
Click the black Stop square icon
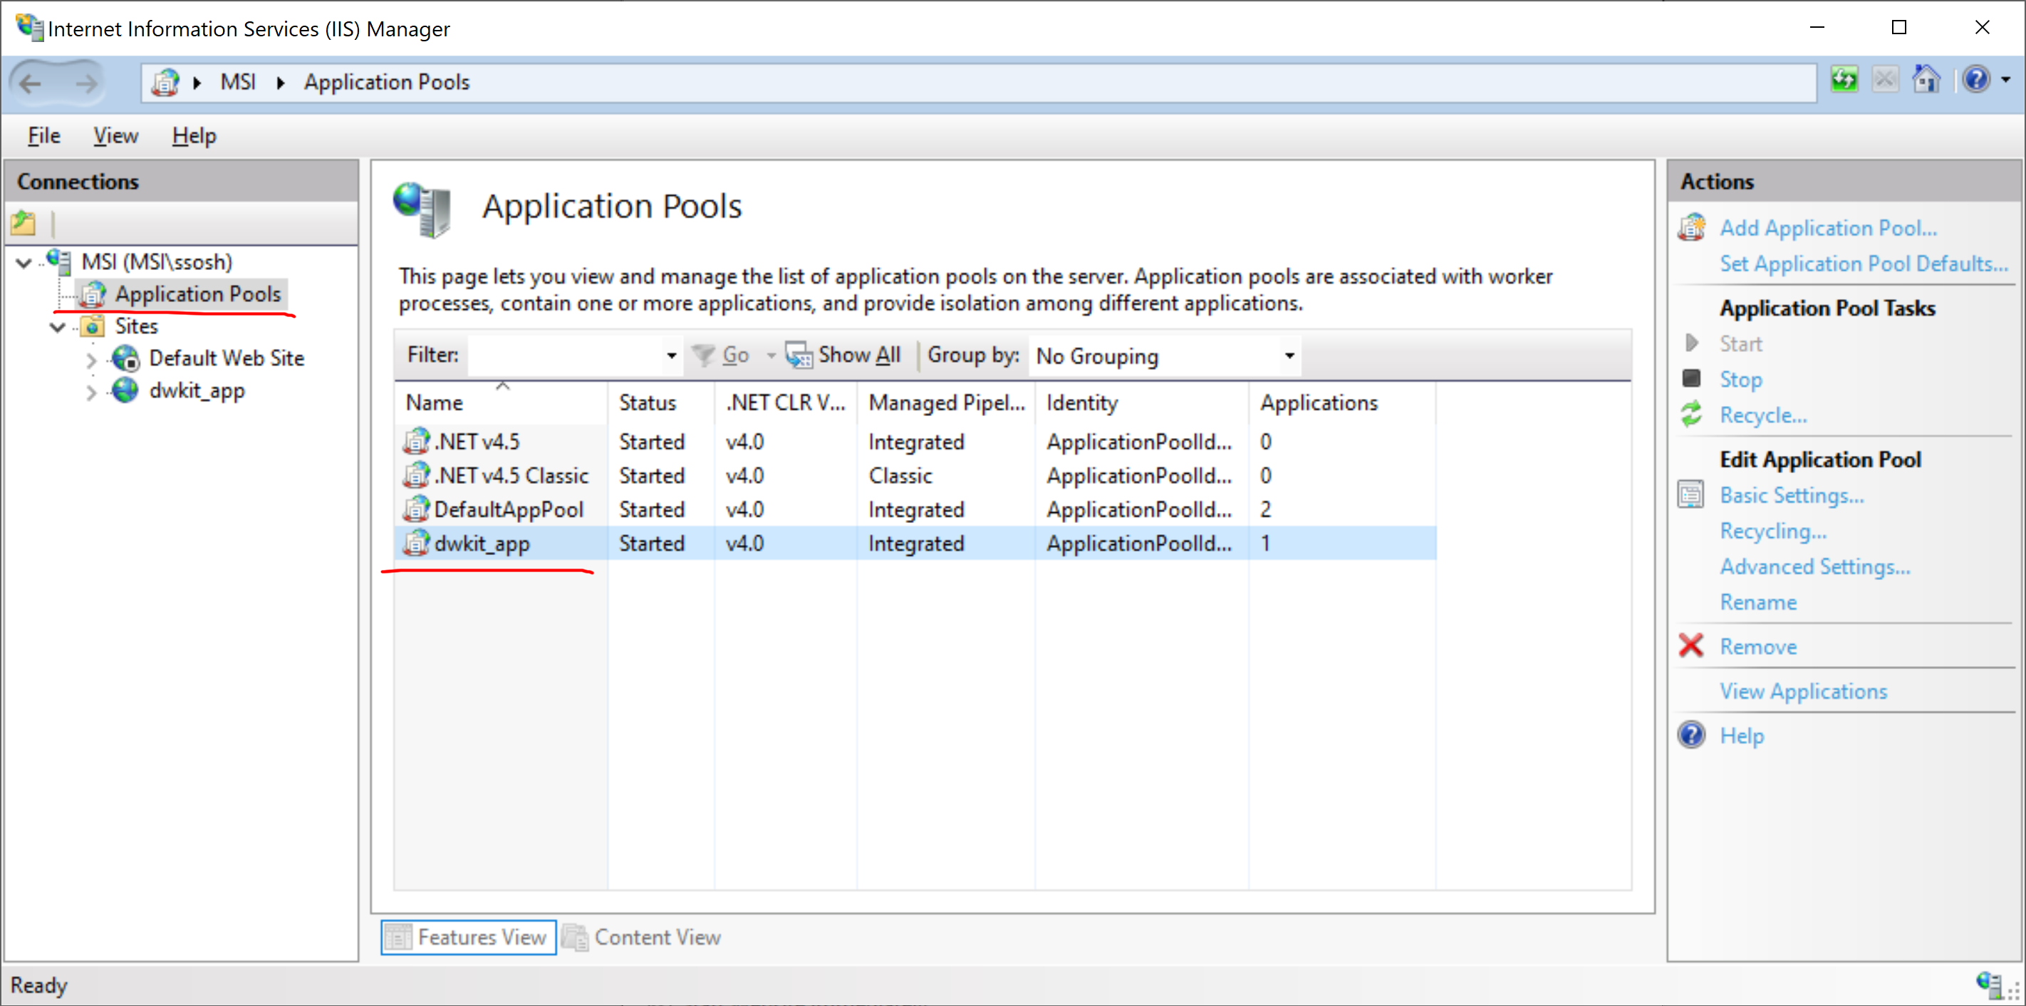pos(1691,379)
